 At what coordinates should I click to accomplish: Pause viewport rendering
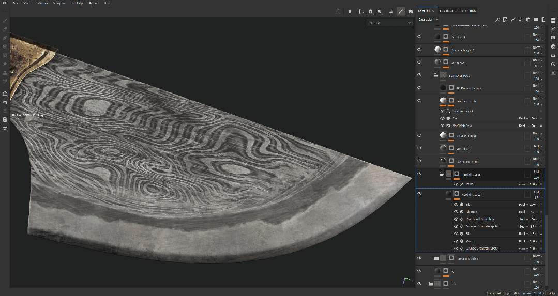pyautogui.click(x=350, y=11)
